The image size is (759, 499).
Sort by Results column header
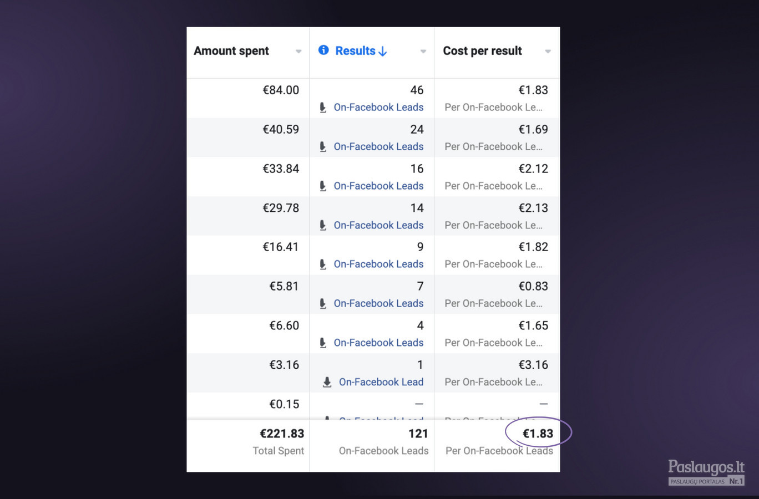[x=356, y=51]
